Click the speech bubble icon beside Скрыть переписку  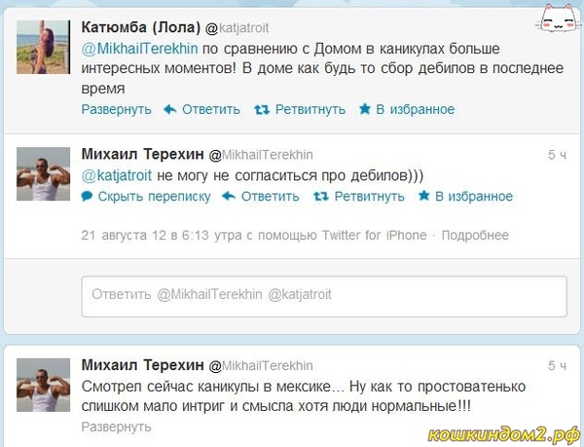(x=87, y=196)
